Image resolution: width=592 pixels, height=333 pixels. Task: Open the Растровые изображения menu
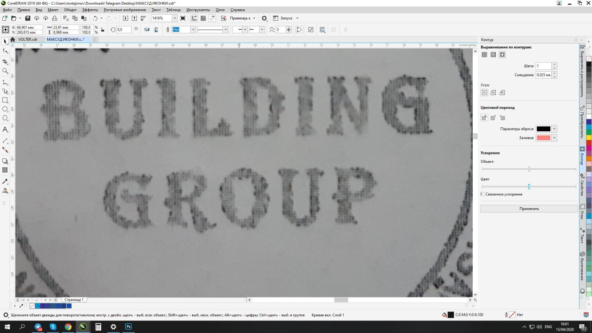(x=124, y=10)
